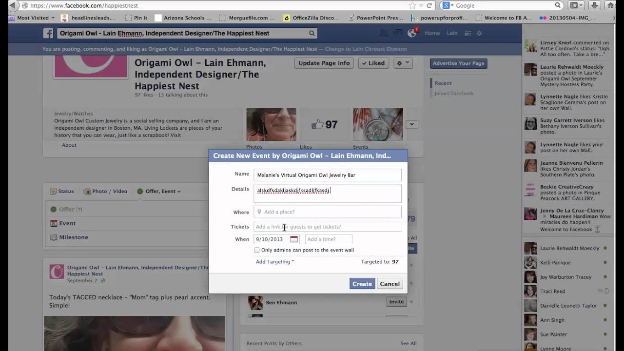624x351 pixels.
Task: Expand the Add Targeting dropdown
Action: tap(274, 262)
